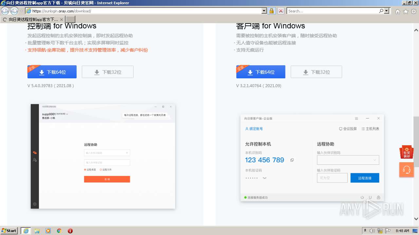The height and width of the screenshot is (235, 419).
Task: Stop page loading with the X button
Action: (281, 11)
